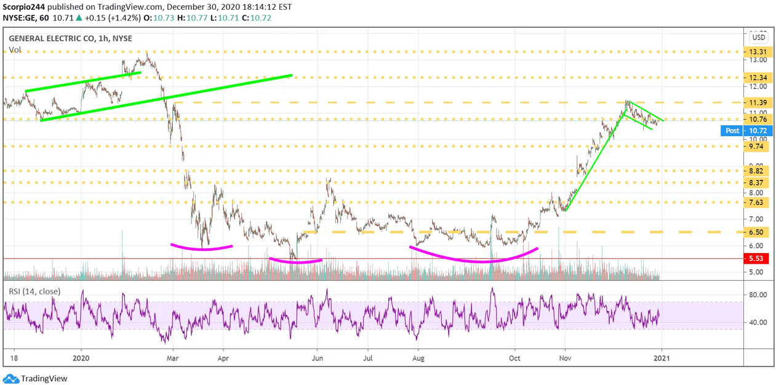Click the 2020 label on time axis
The image size is (776, 385).
pyautogui.click(x=81, y=358)
